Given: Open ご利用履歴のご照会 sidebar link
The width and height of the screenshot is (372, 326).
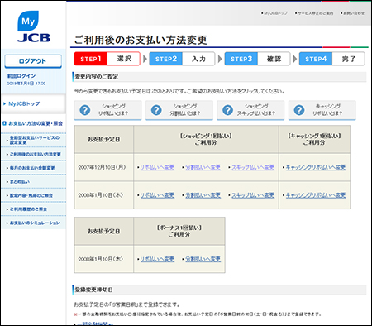Looking at the screenshot, I should click(27, 209).
